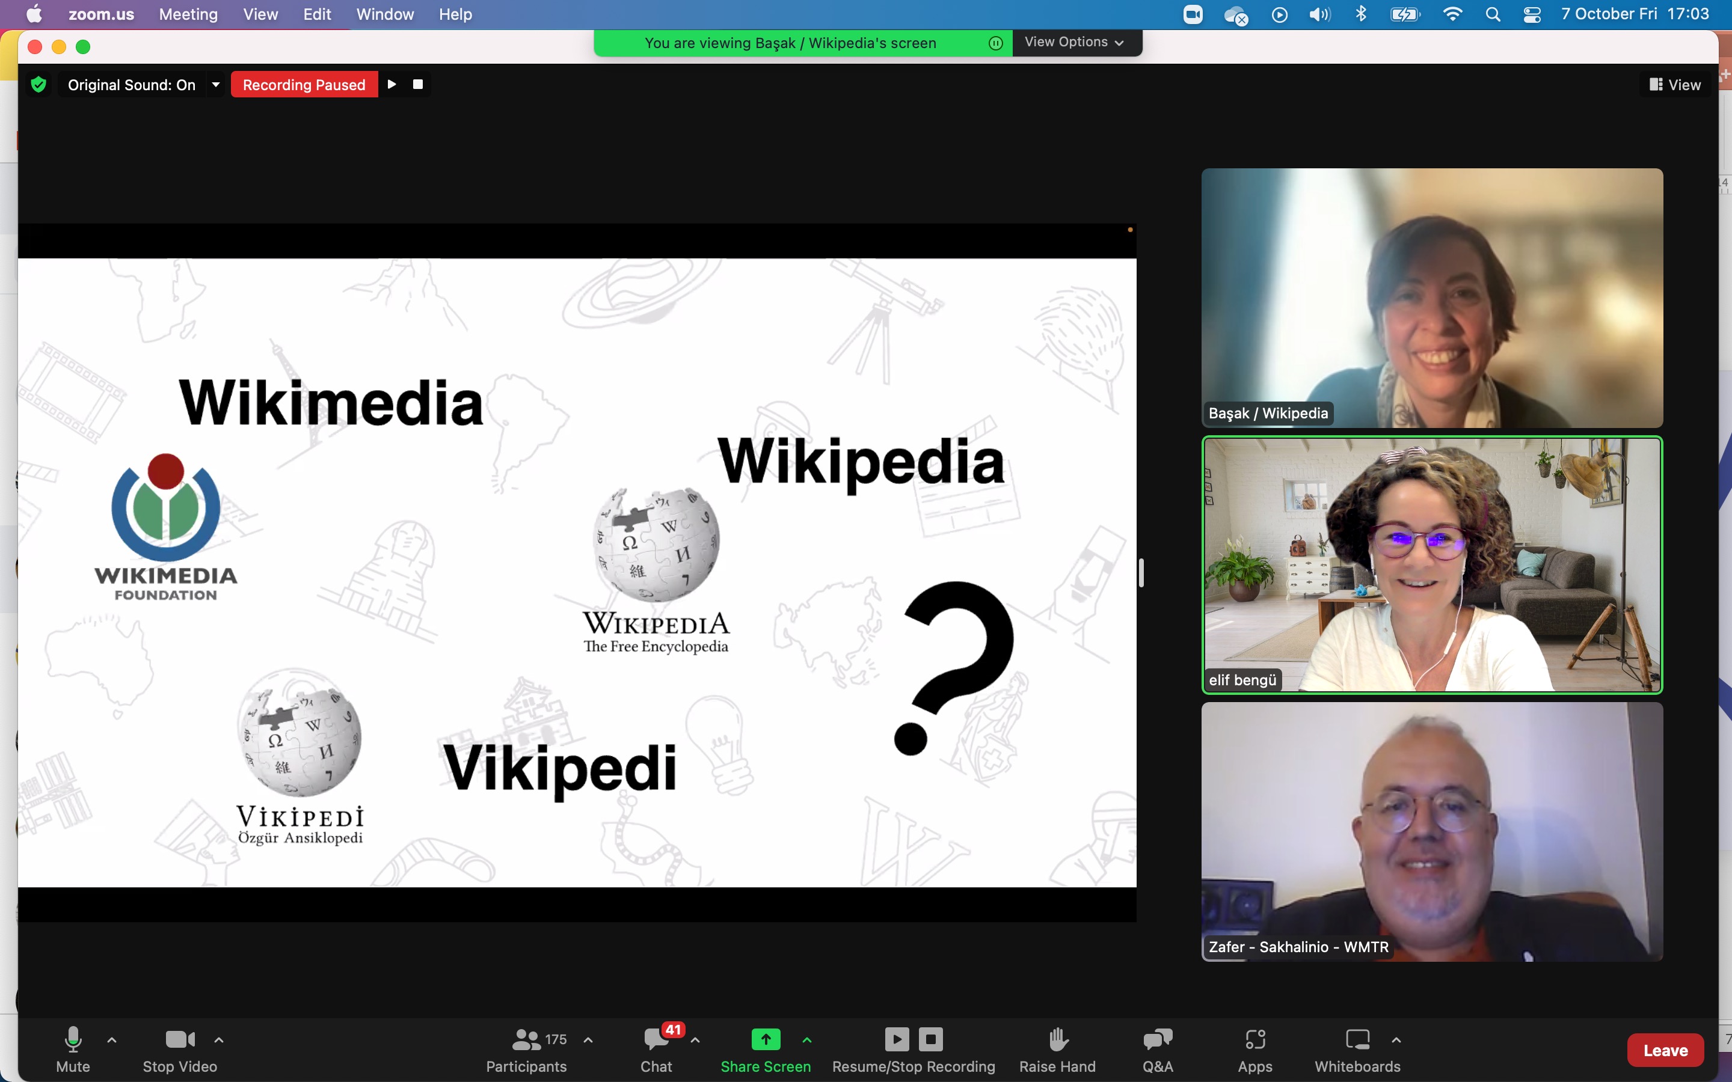Screen dimensions: 1732x1082
Task: Open the Edit menu
Action: [317, 14]
